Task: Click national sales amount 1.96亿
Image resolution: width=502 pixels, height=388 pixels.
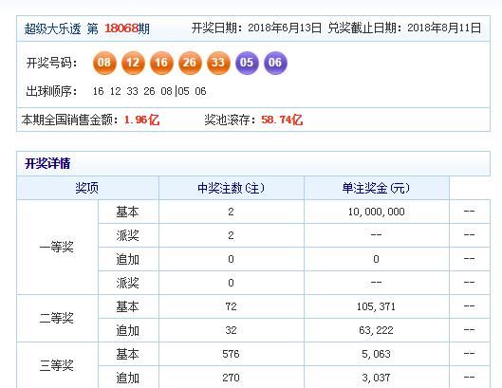Action: [x=141, y=120]
